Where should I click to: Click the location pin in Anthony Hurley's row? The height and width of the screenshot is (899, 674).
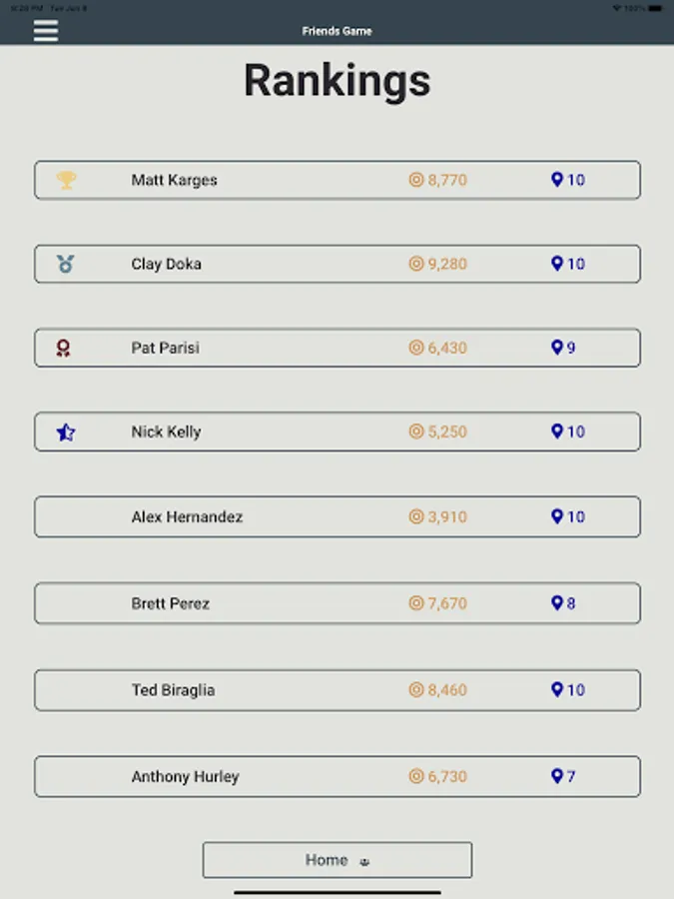tap(557, 776)
